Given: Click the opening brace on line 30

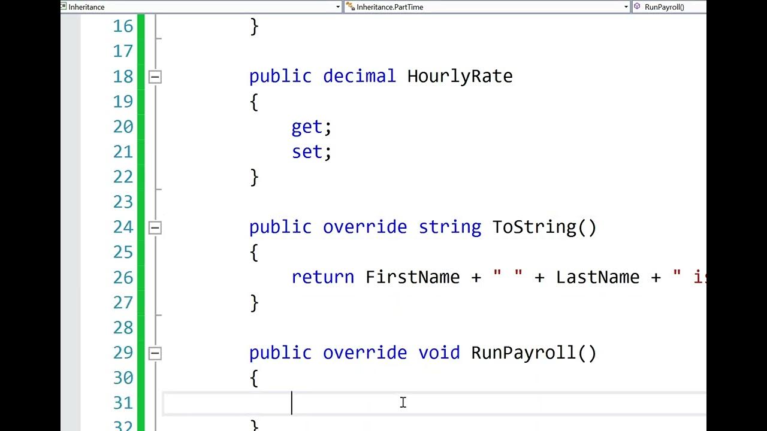Looking at the screenshot, I should 254,378.
